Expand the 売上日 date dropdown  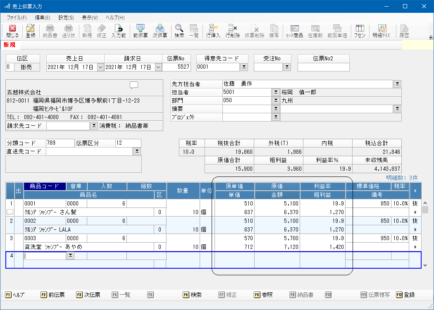click(100, 67)
